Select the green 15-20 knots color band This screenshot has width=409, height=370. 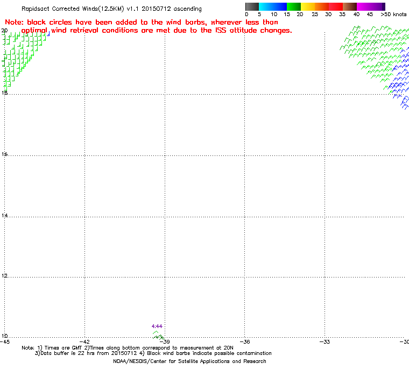(x=294, y=6)
